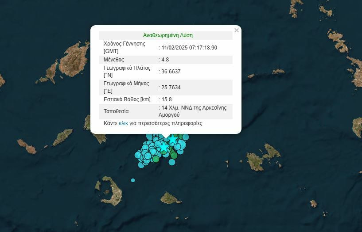Click the latitude value 36.6637
362x232 pixels.
171,71
